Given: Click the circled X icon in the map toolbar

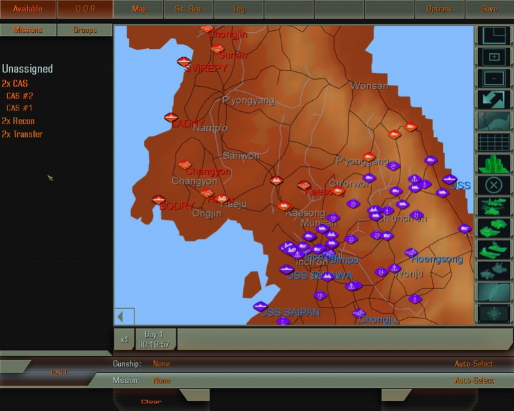Looking at the screenshot, I should [x=493, y=185].
